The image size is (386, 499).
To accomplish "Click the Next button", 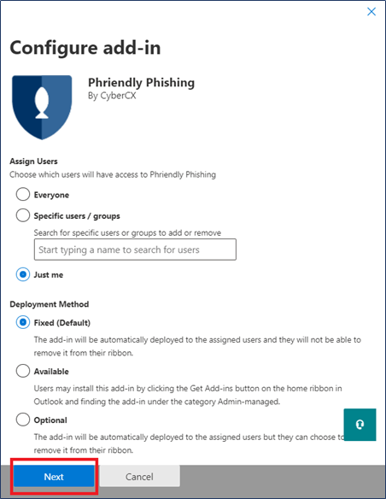I will [54, 477].
